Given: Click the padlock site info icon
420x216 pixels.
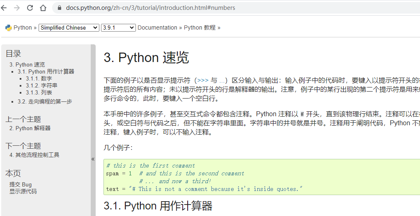Looking at the screenshot, I should pos(60,8).
